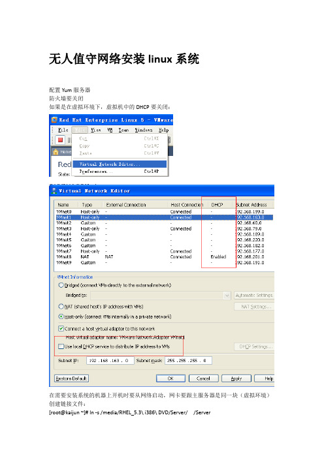Sort by the Type column header
324x458 pixels.
(x=90, y=205)
